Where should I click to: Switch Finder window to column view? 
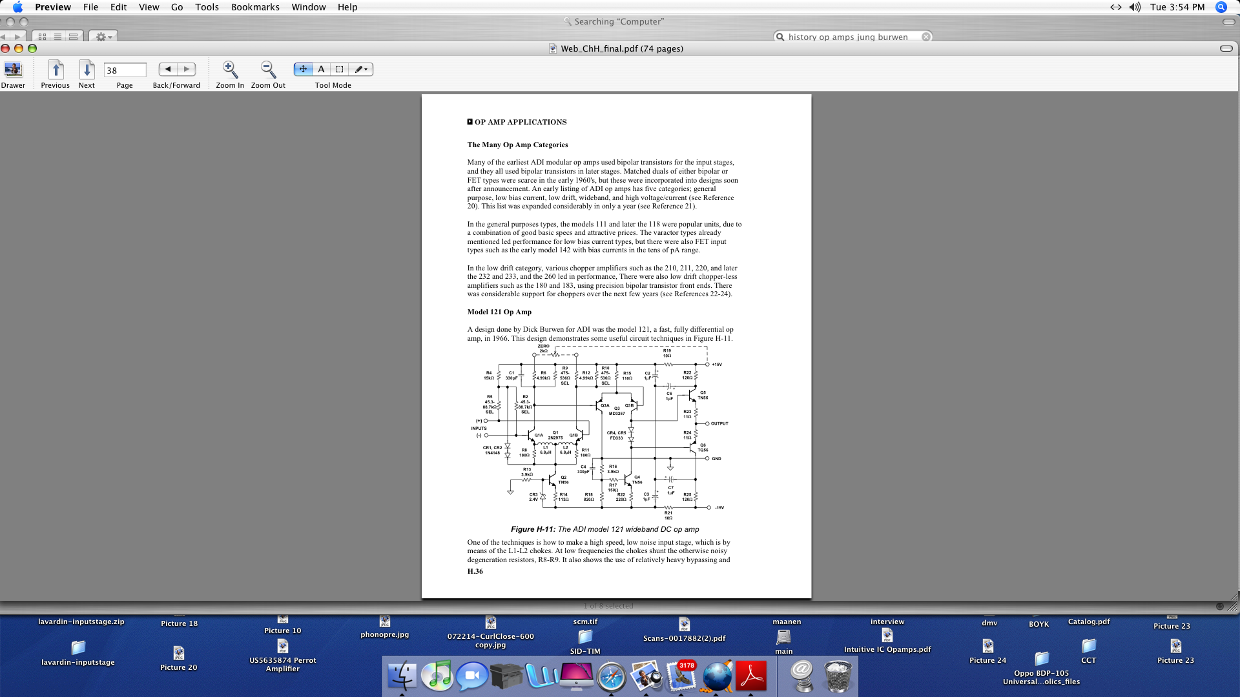tap(73, 37)
